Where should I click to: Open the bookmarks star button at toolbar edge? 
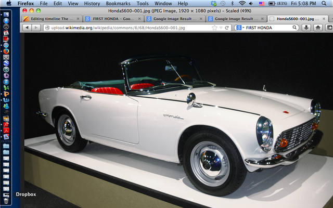click(x=329, y=28)
